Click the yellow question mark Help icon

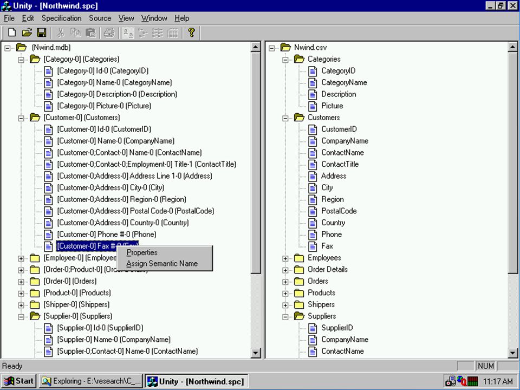pos(191,32)
